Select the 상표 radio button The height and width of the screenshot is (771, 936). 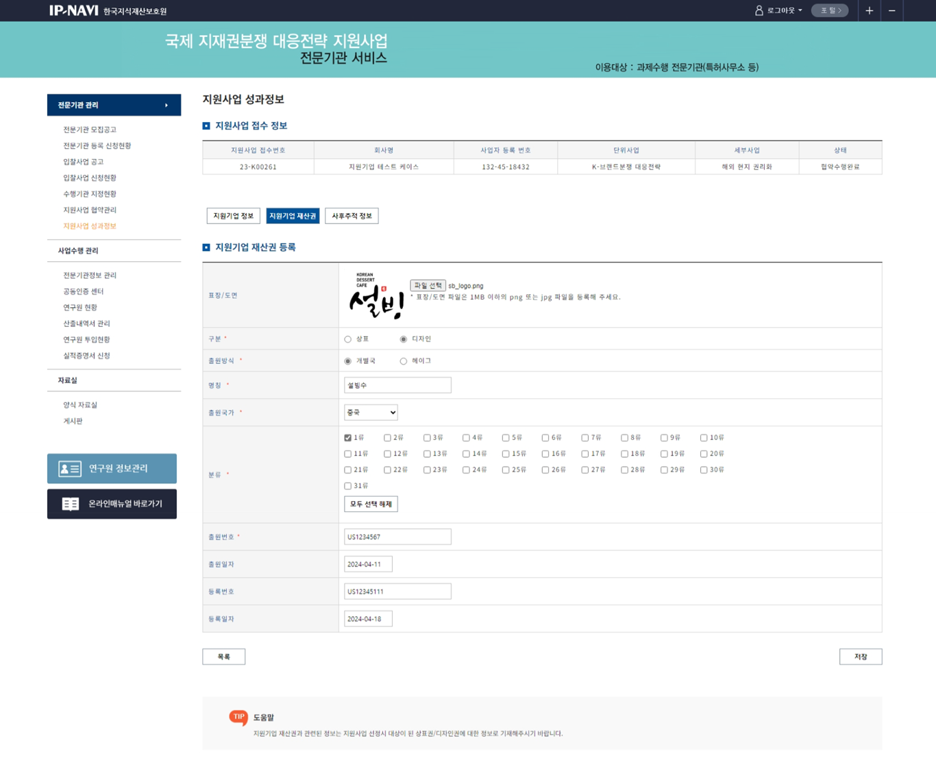(348, 339)
